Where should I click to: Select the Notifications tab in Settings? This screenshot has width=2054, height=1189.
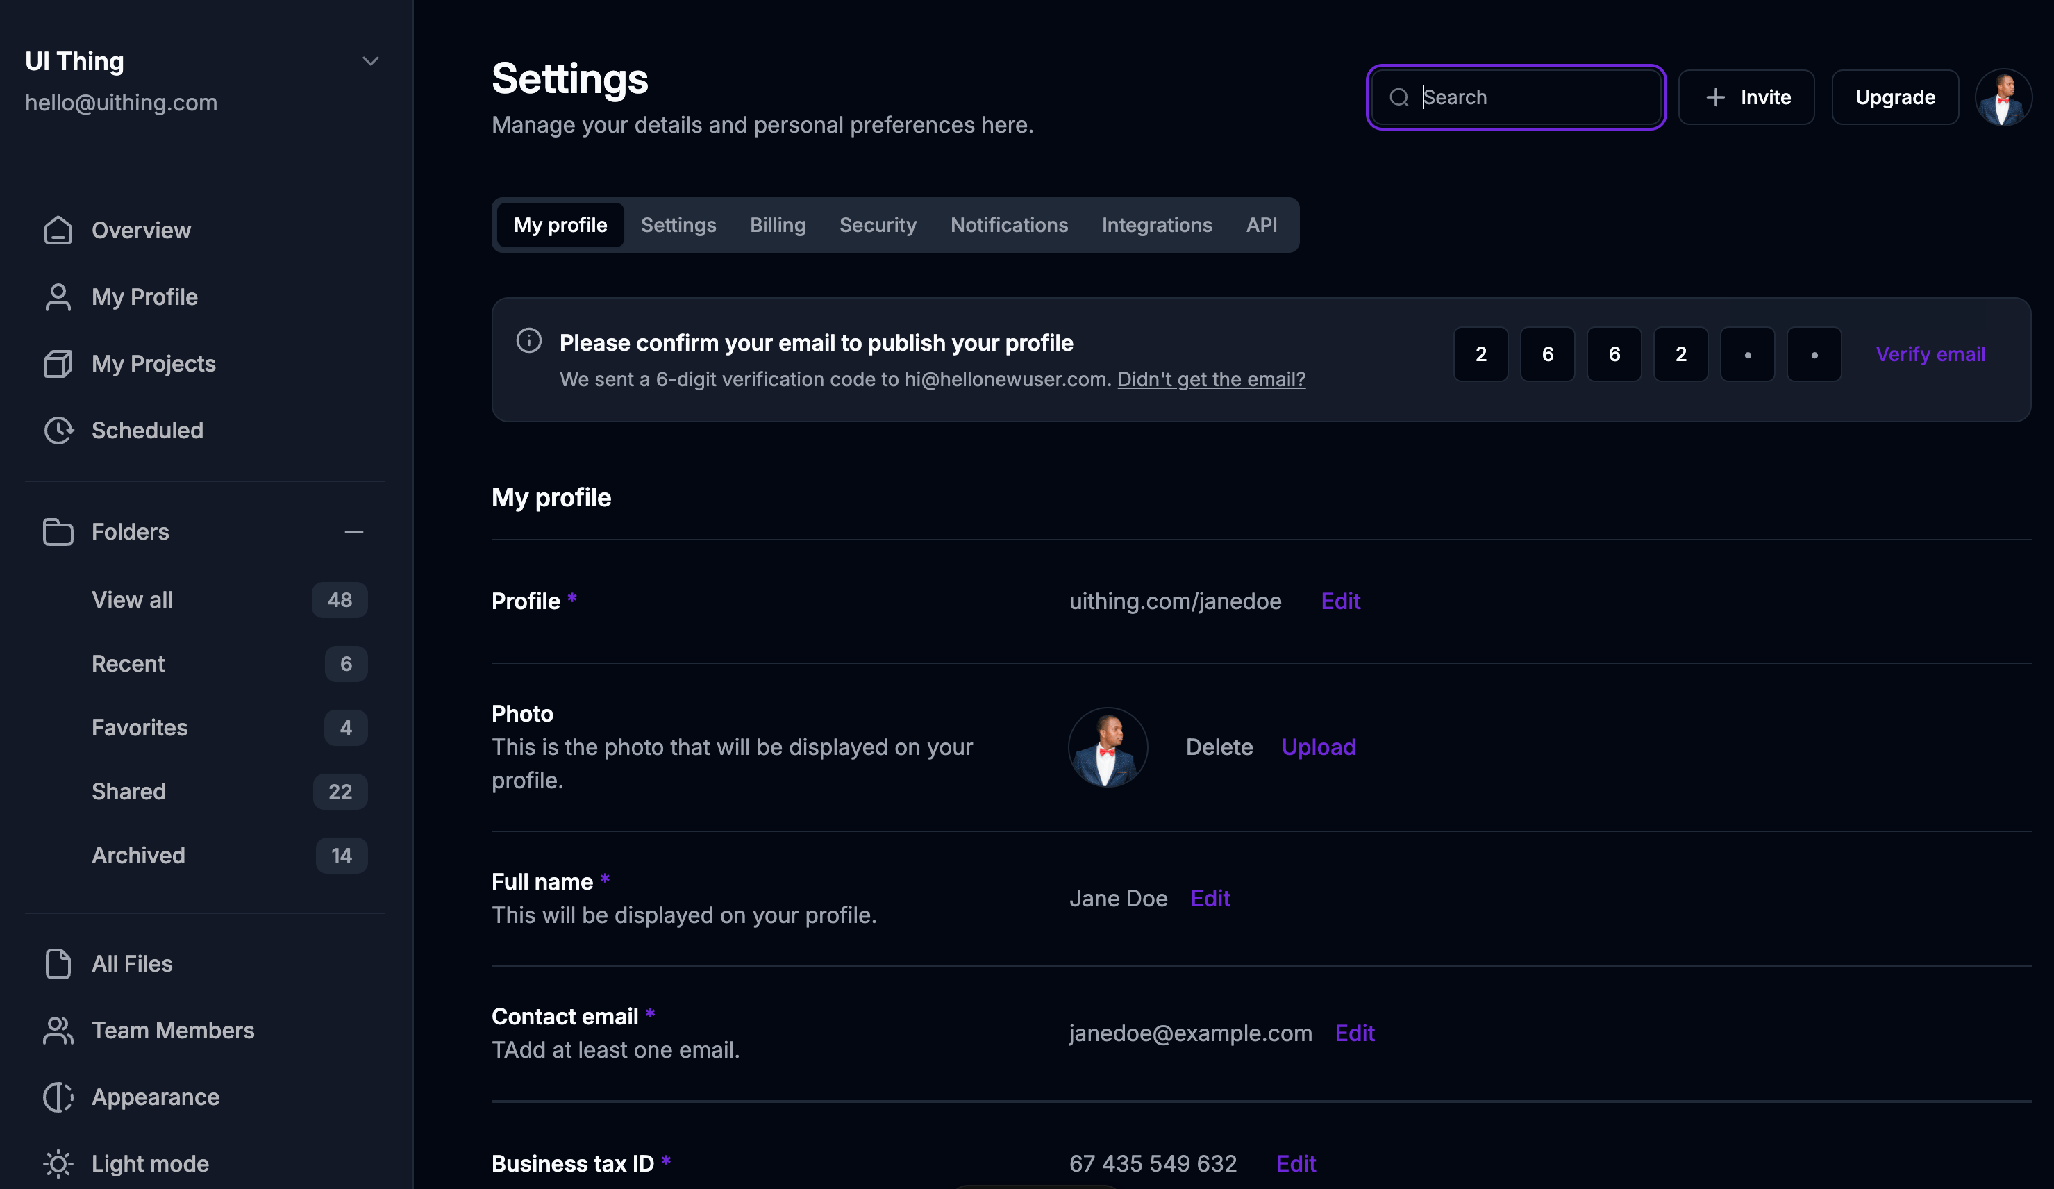point(1009,224)
